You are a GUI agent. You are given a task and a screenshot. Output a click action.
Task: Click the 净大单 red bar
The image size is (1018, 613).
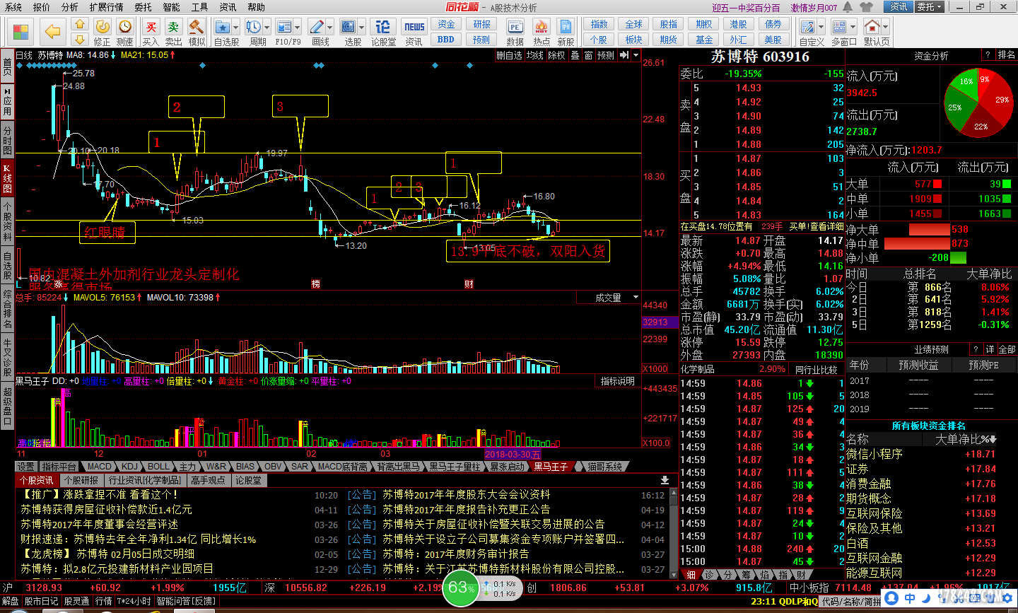[930, 230]
